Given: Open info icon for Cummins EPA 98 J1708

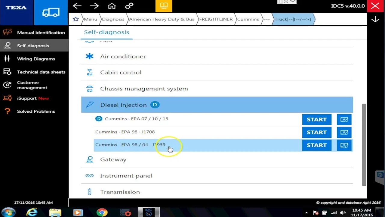Looking at the screenshot, I should click(344, 132).
